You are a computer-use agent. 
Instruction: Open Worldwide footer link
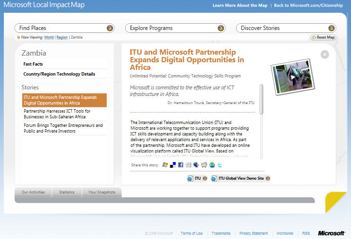pyautogui.click(x=285, y=233)
